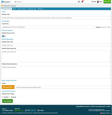
Task: Select the Disabled private pages radio button
Action: [10, 97]
